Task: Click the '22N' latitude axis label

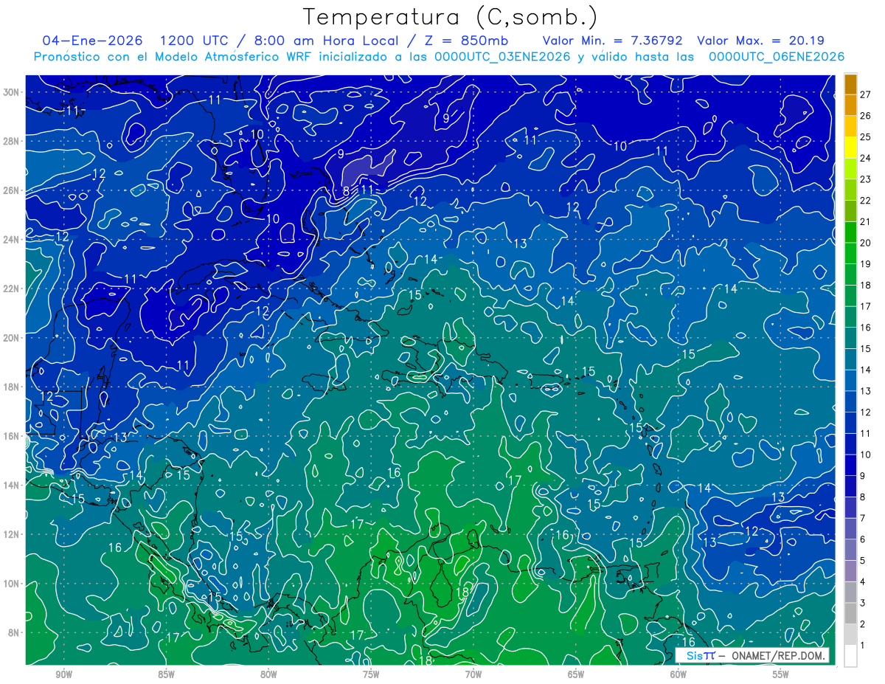Action: click(x=12, y=289)
